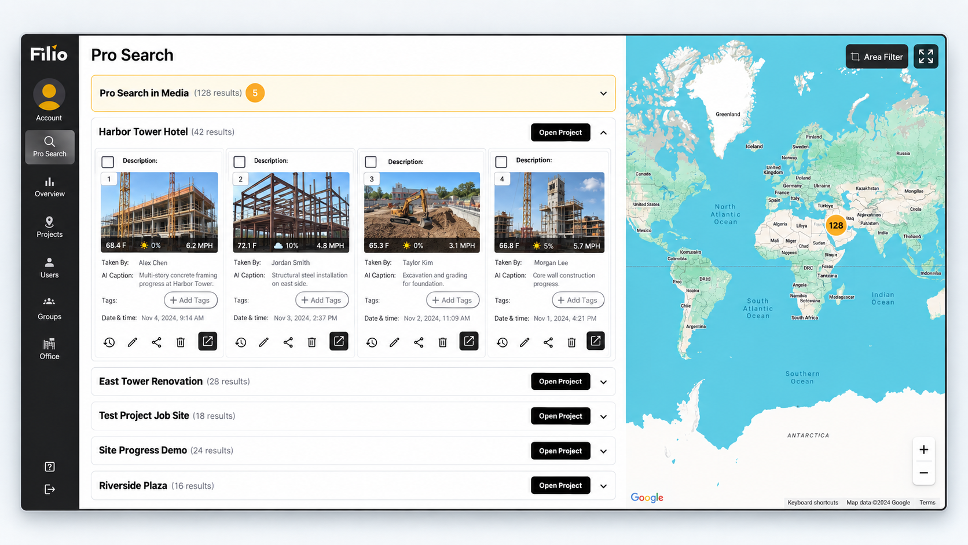This screenshot has height=545, width=968.
Task: Zoom out on the map
Action: pyautogui.click(x=923, y=473)
